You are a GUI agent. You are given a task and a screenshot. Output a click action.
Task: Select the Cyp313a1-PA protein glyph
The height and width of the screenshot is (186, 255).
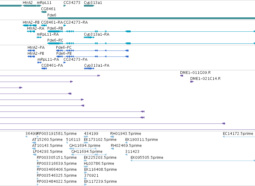click(x=89, y=68)
